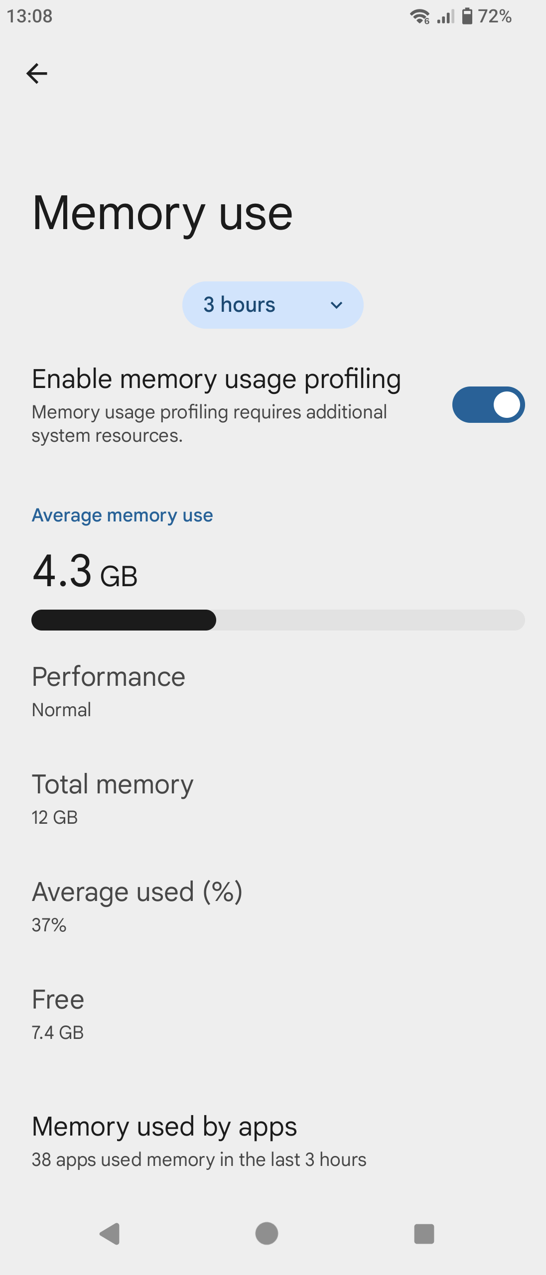Screen dimensions: 546x1275
Task: Tap the Android back navigation triangle
Action: (x=110, y=1234)
